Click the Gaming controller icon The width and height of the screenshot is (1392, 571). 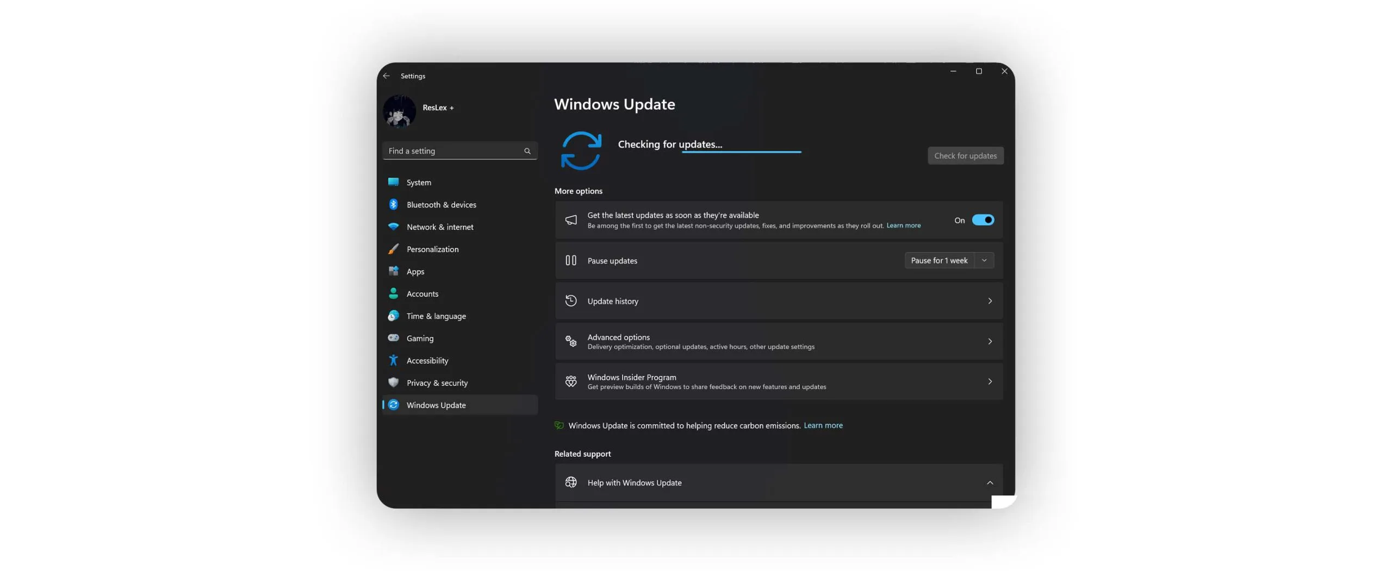(393, 338)
